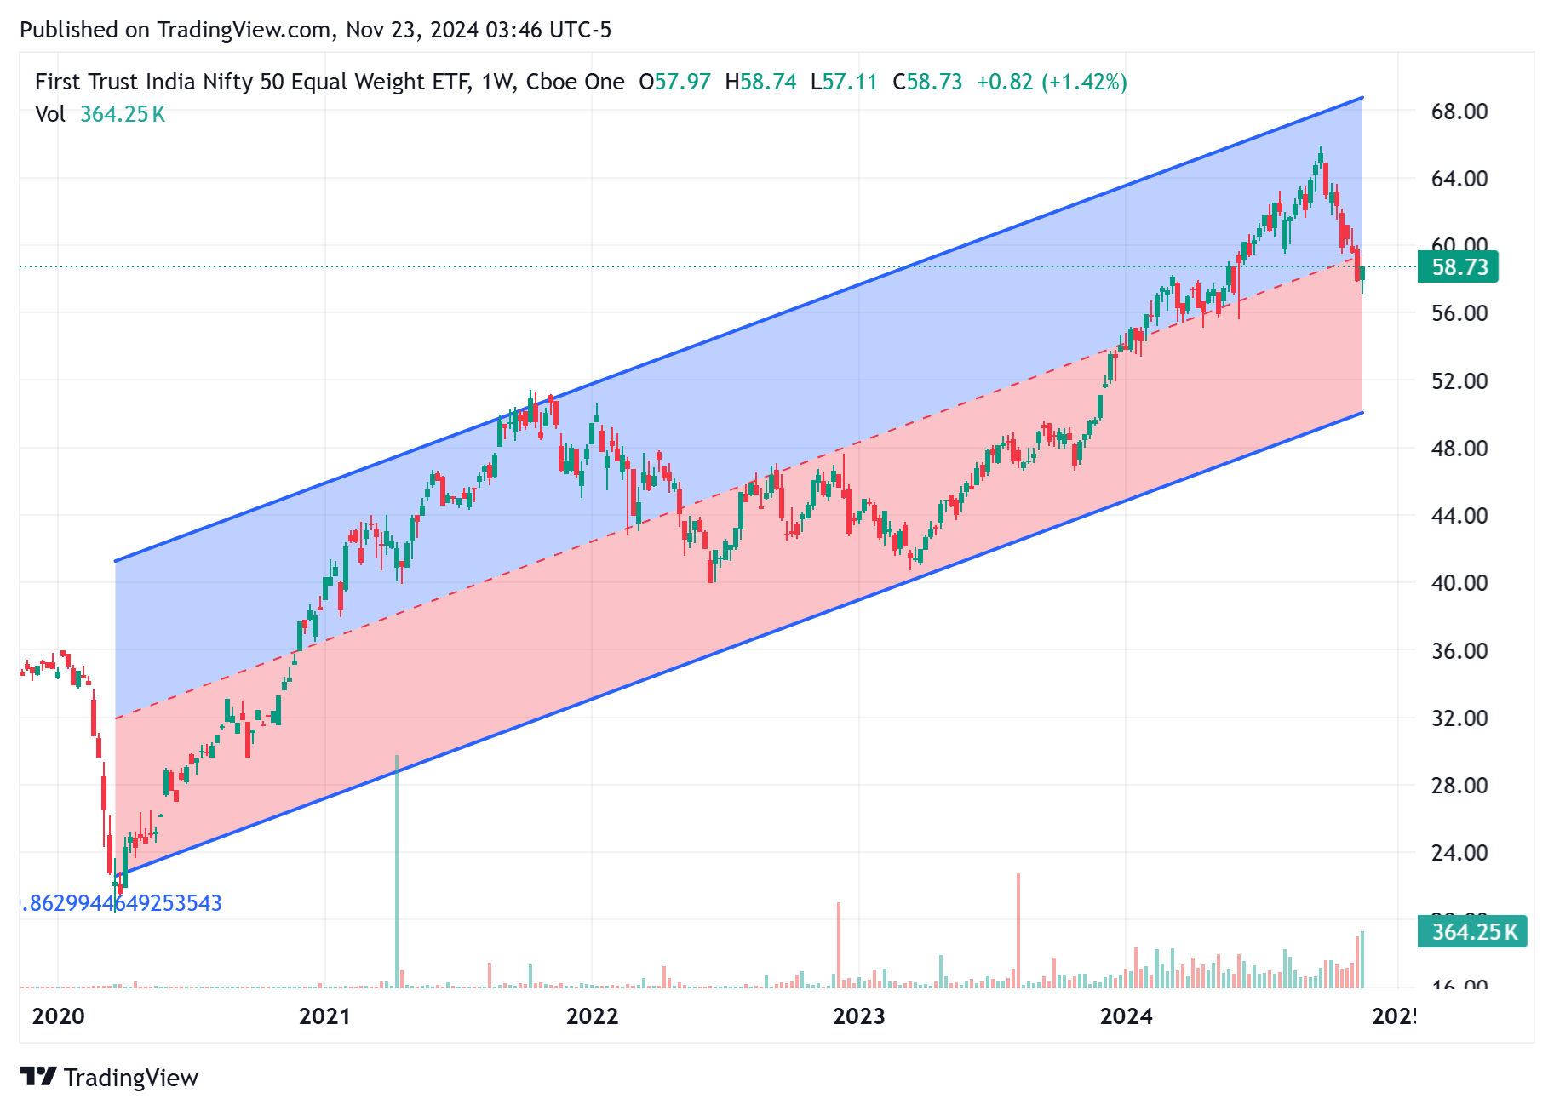Click the 2021 time axis label

[x=324, y=1016]
